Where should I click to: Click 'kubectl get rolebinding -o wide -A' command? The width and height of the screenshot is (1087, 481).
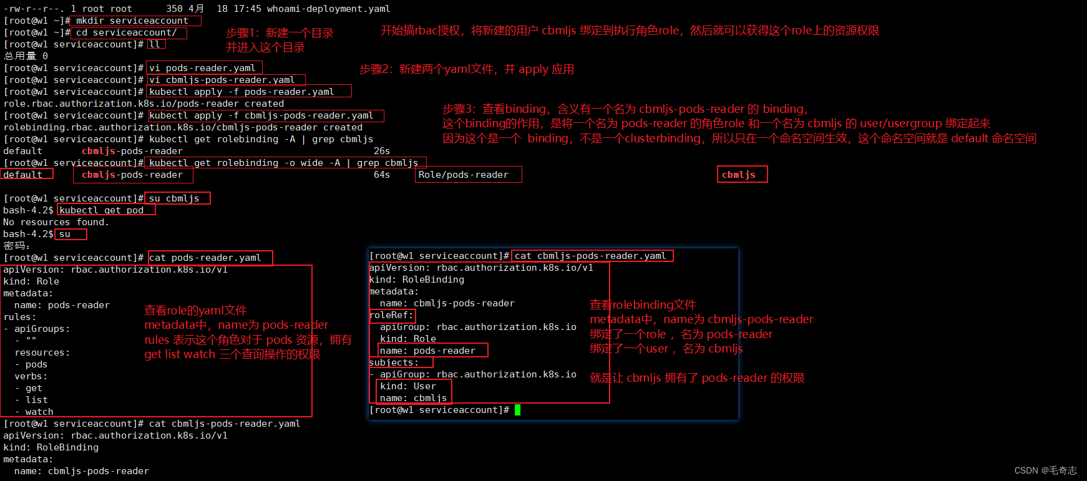click(245, 163)
